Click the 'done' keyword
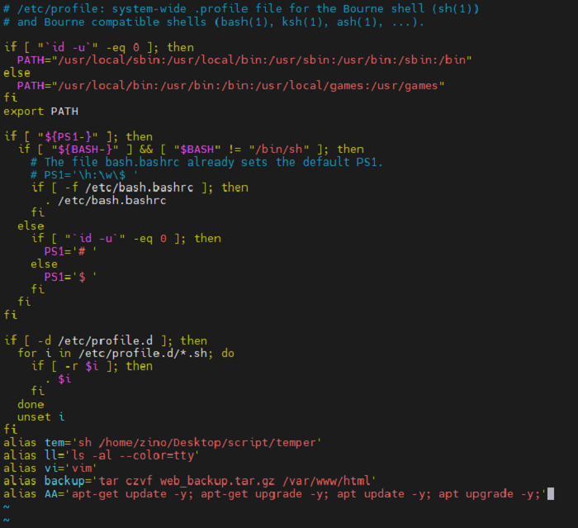Viewport: 578px width, 528px height. (31, 404)
